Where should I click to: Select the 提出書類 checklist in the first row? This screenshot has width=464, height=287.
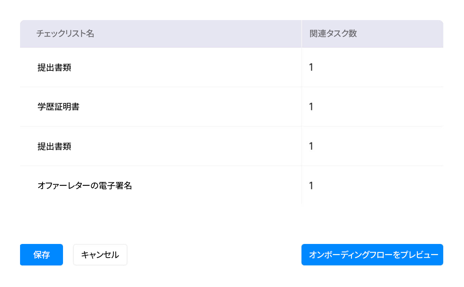point(53,67)
